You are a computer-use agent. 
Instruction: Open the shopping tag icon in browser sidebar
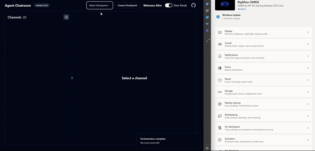(x=207, y=4)
